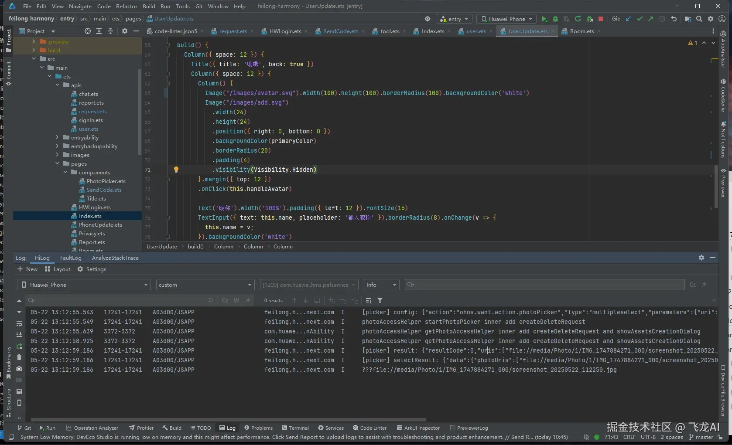Open IDE settings gear in top toolbar
This screenshot has height=445, width=732.
click(x=711, y=19)
